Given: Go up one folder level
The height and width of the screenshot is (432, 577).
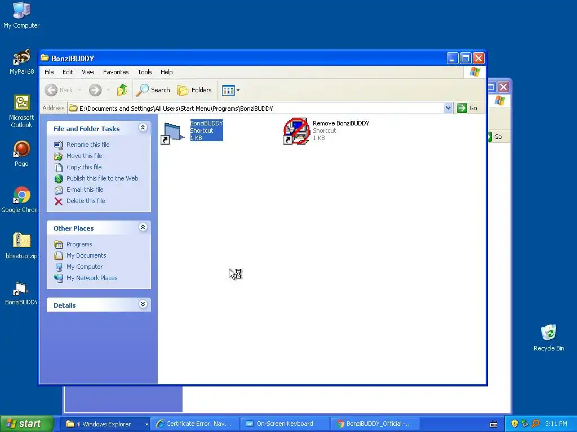Looking at the screenshot, I should [122, 90].
